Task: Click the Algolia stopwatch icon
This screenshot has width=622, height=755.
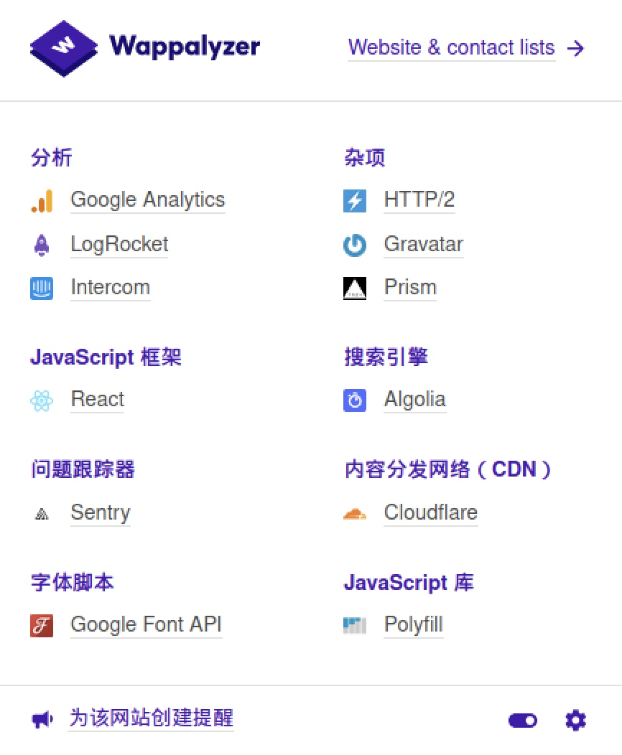Action: pyautogui.click(x=355, y=400)
